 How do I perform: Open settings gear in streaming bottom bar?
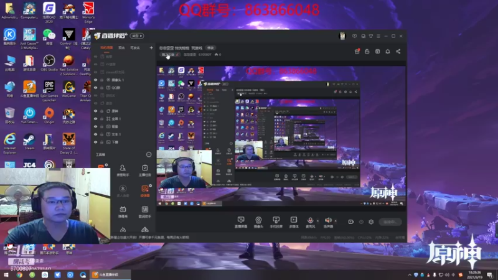(371, 222)
